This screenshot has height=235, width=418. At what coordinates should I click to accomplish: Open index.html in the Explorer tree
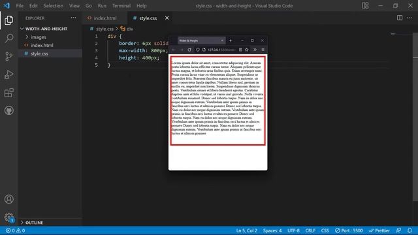tap(50, 45)
